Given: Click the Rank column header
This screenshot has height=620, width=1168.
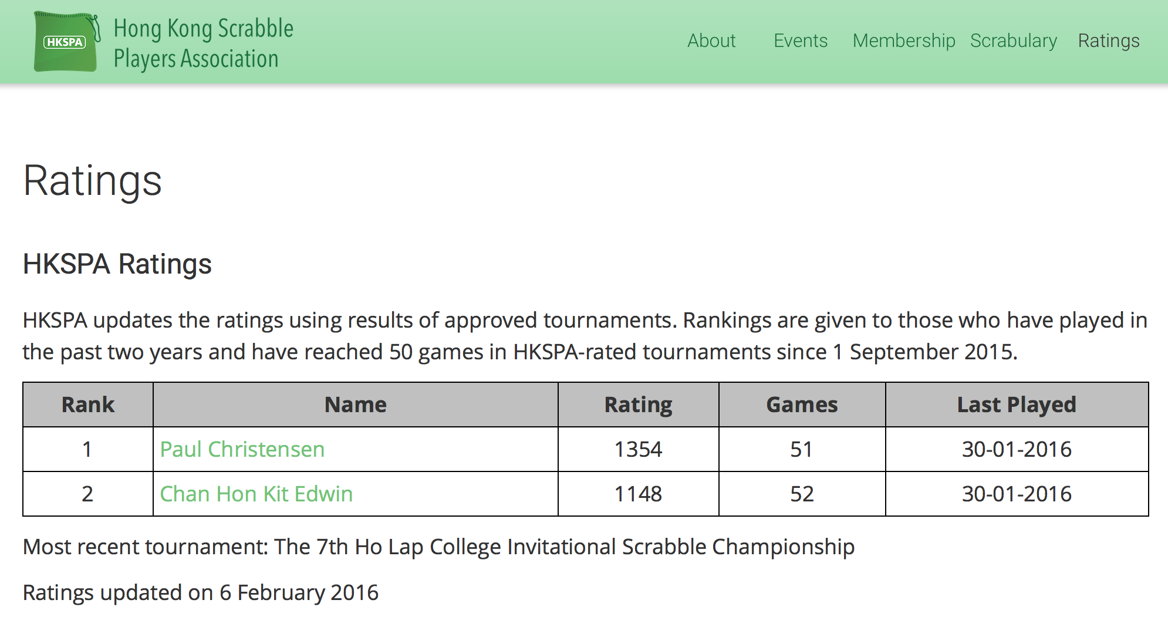Looking at the screenshot, I should (x=88, y=405).
